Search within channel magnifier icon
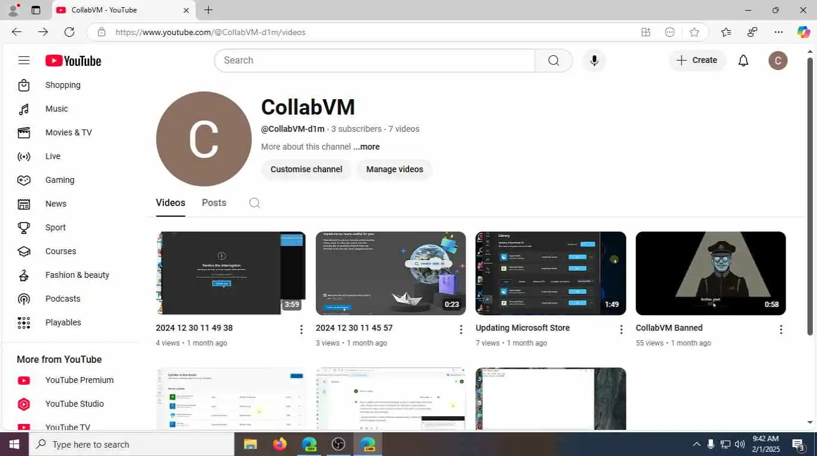 pos(254,203)
